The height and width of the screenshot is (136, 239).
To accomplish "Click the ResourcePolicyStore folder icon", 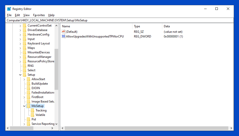I will [x=25, y=61].
